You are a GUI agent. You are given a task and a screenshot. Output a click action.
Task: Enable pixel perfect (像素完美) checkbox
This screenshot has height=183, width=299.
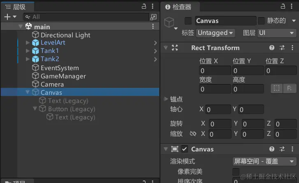[x=236, y=172]
